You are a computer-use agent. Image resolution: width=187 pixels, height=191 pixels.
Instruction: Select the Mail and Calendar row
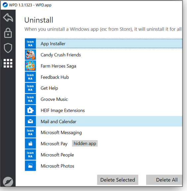[103, 121]
